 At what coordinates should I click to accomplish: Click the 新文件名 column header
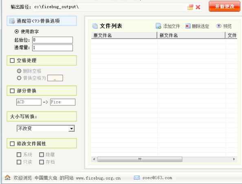191,35
